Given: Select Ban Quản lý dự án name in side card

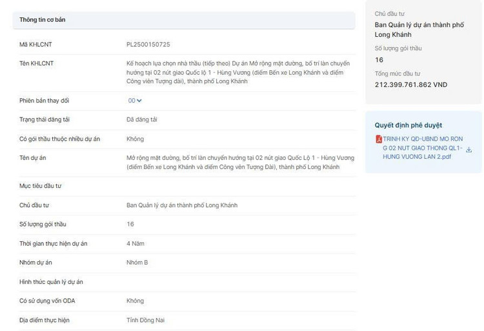Looking at the screenshot, I should click(x=419, y=30).
